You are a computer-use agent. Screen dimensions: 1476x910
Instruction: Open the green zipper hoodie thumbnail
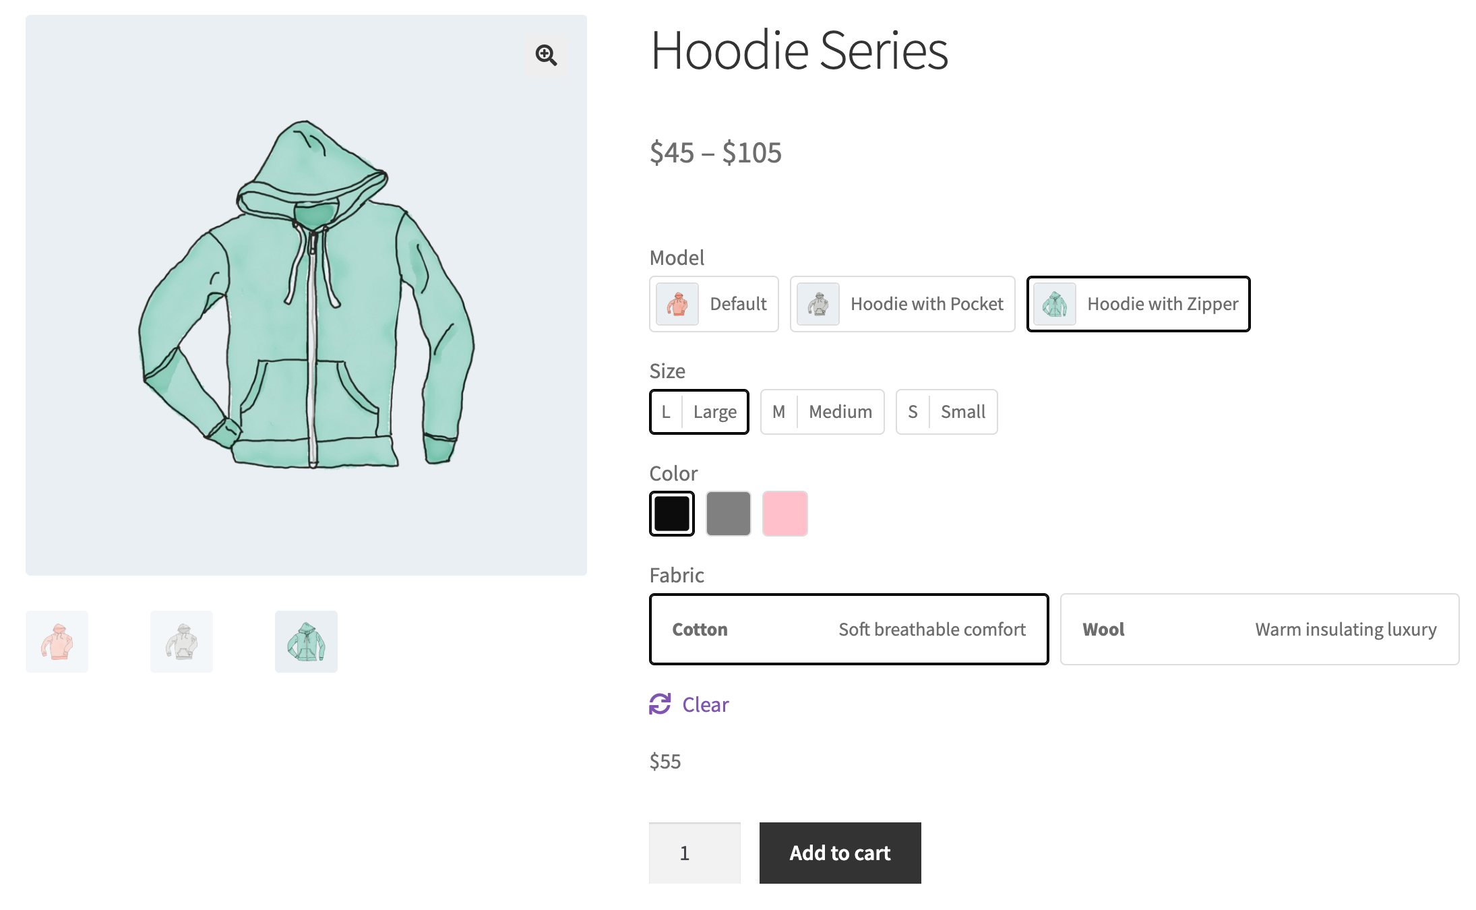pyautogui.click(x=306, y=641)
